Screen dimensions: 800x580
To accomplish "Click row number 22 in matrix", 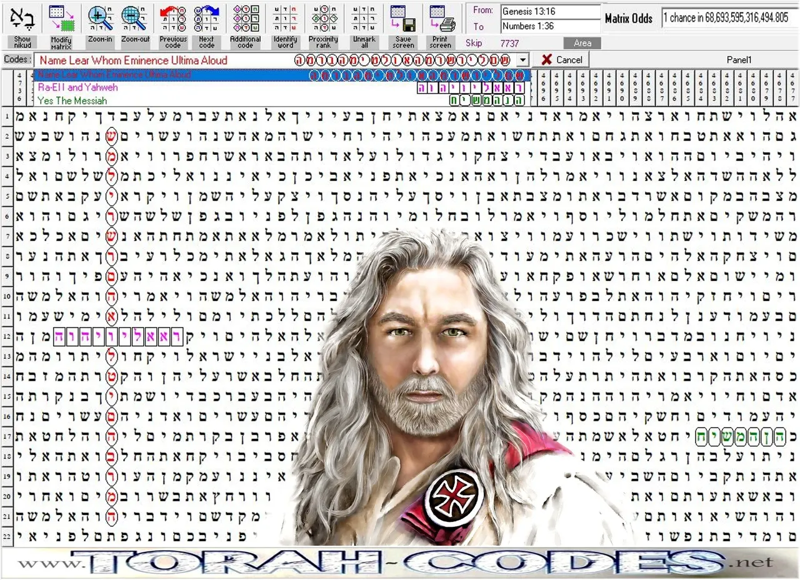I will 6,536.
